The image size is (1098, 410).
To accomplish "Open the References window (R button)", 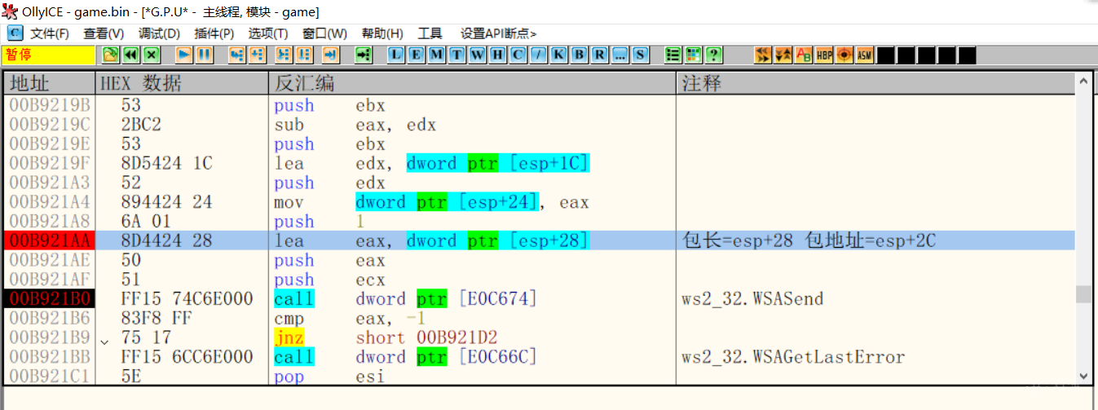I will (x=599, y=55).
